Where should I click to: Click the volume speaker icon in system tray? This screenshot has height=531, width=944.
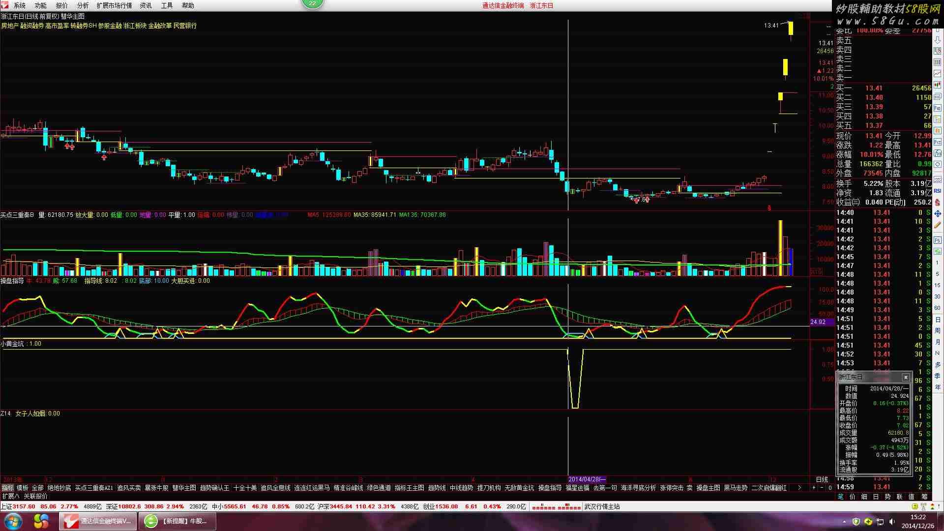click(892, 522)
